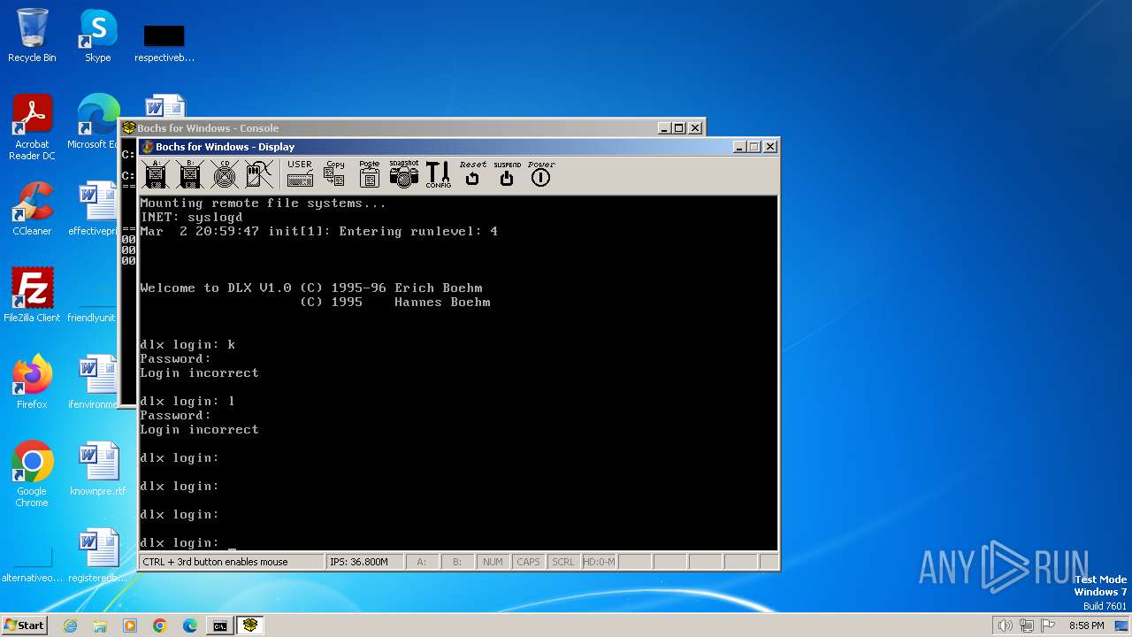This screenshot has width=1132, height=637.
Task: Open Windows Media Player taskbar icon
Action: click(130, 625)
